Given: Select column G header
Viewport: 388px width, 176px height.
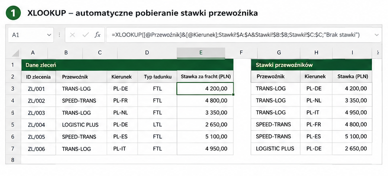Looking at the screenshot, I should tap(279, 53).
